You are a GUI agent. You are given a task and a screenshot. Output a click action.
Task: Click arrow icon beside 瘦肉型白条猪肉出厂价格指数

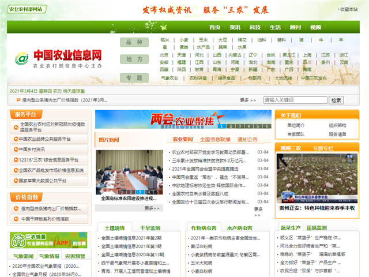[x=16, y=208]
